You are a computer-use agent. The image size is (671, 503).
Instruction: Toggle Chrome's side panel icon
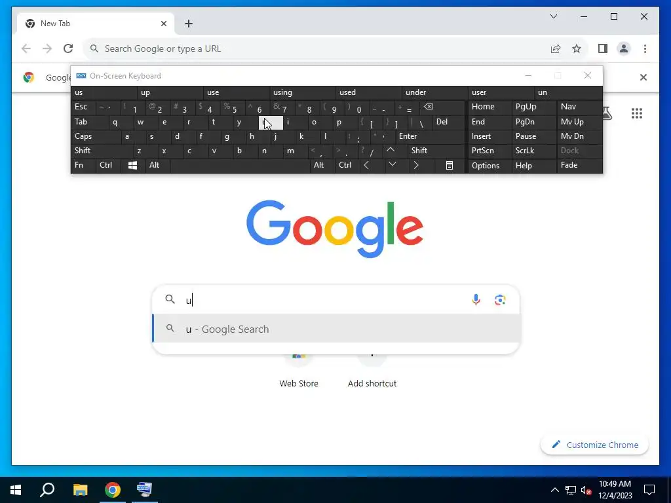[x=603, y=48]
